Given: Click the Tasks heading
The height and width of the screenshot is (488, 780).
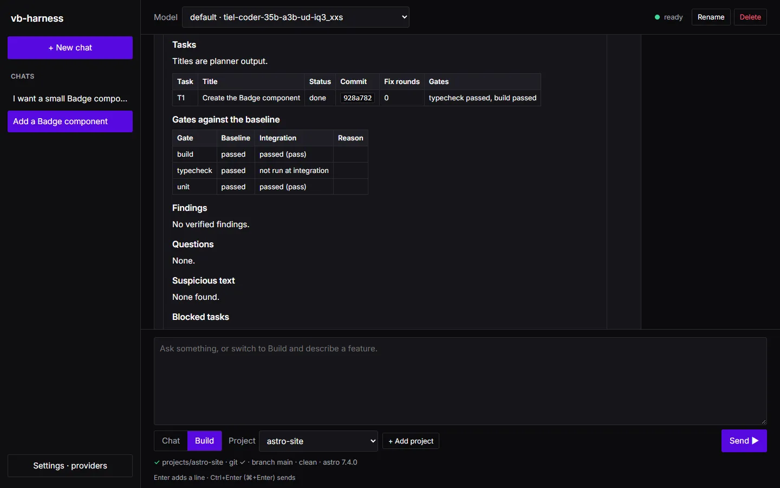Looking at the screenshot, I should pos(184,45).
